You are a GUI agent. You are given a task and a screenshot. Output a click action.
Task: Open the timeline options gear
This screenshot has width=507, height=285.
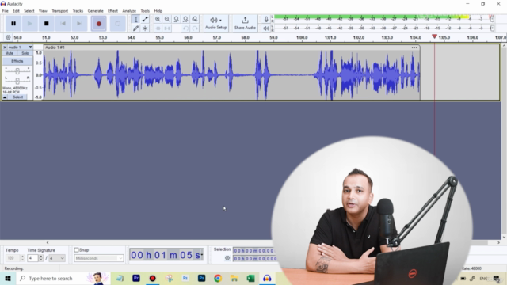coord(8,37)
